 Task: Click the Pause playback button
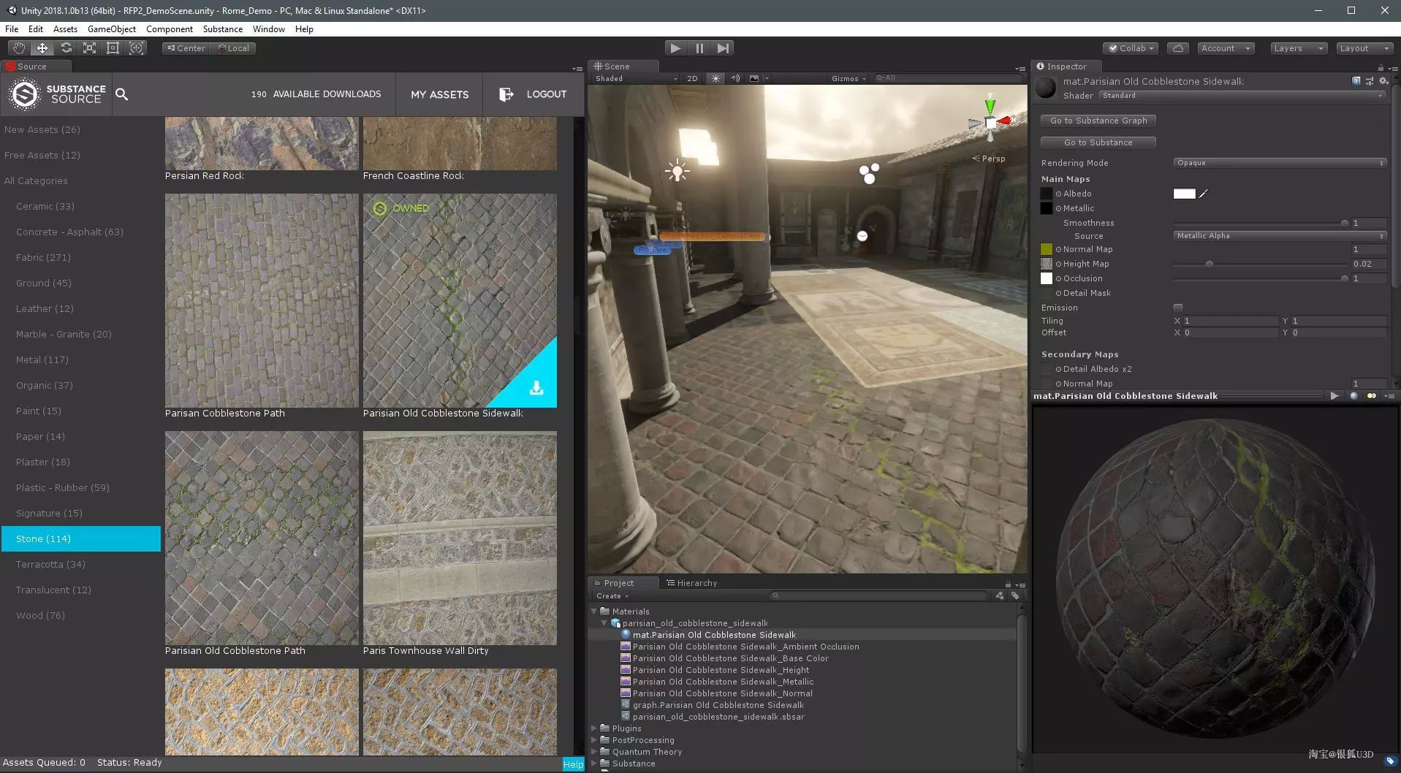pos(699,48)
